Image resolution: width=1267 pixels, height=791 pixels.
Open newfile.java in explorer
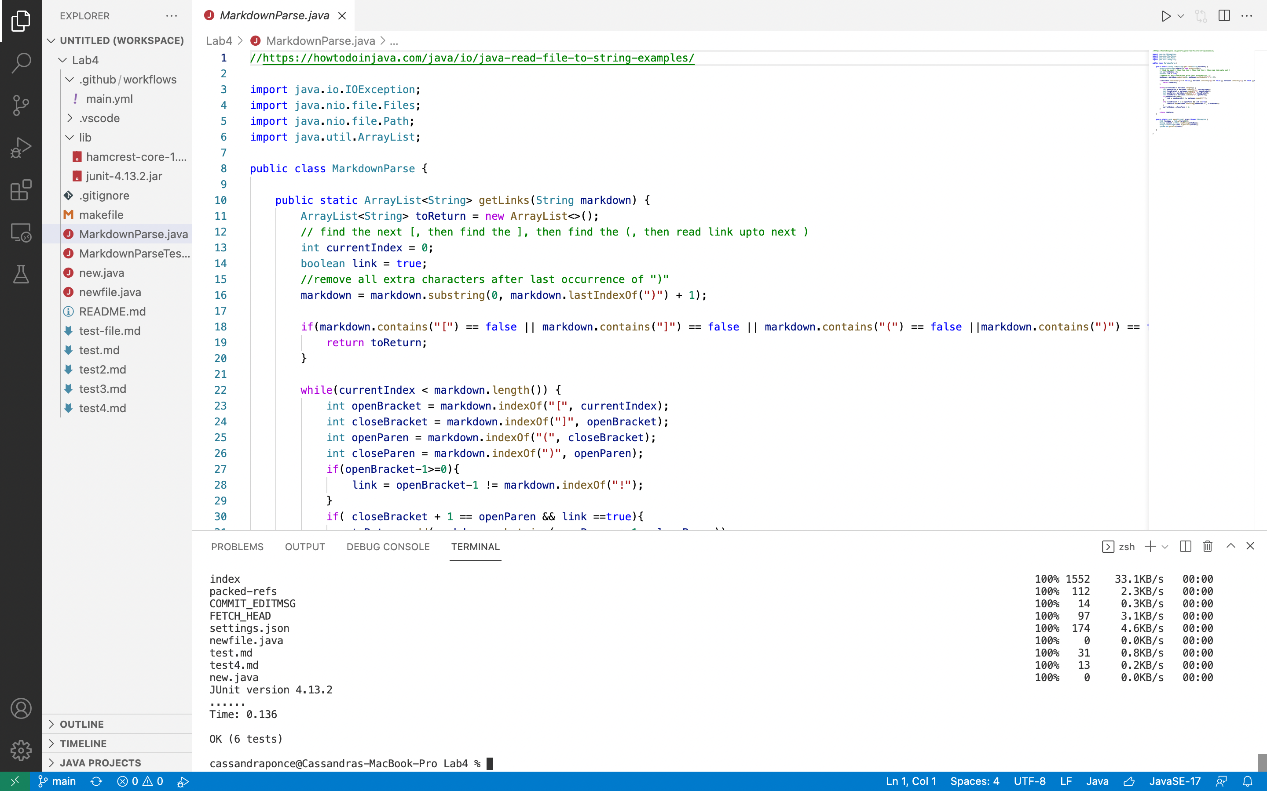click(117, 292)
